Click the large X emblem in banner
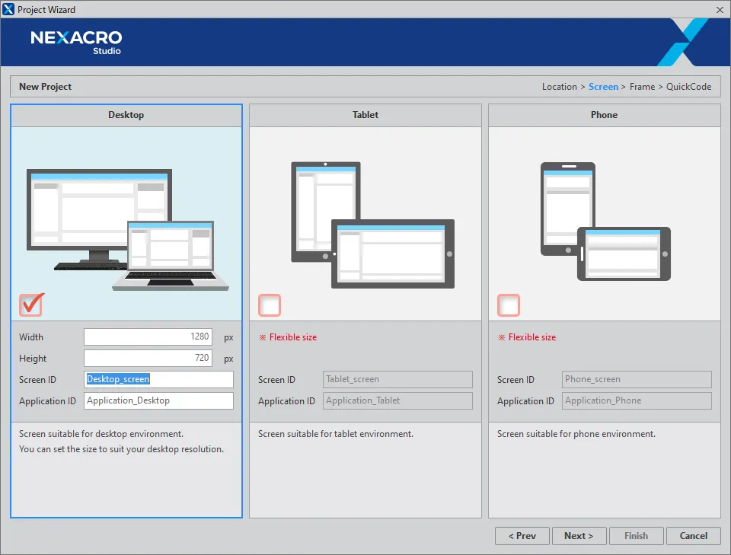Image resolution: width=731 pixels, height=555 pixels. 682,43
